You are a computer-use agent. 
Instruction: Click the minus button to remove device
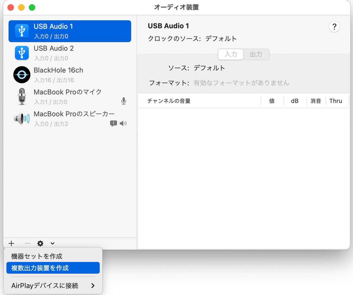click(27, 243)
